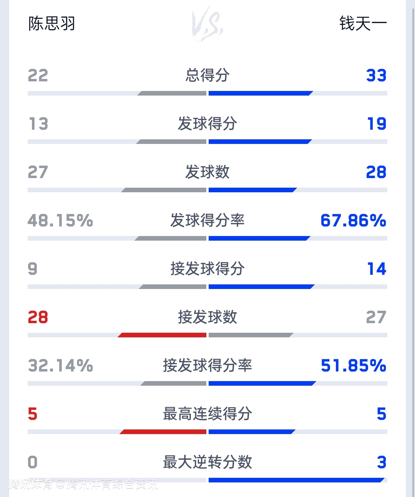
Task: Click the V.S. logo at top
Action: (x=207, y=24)
